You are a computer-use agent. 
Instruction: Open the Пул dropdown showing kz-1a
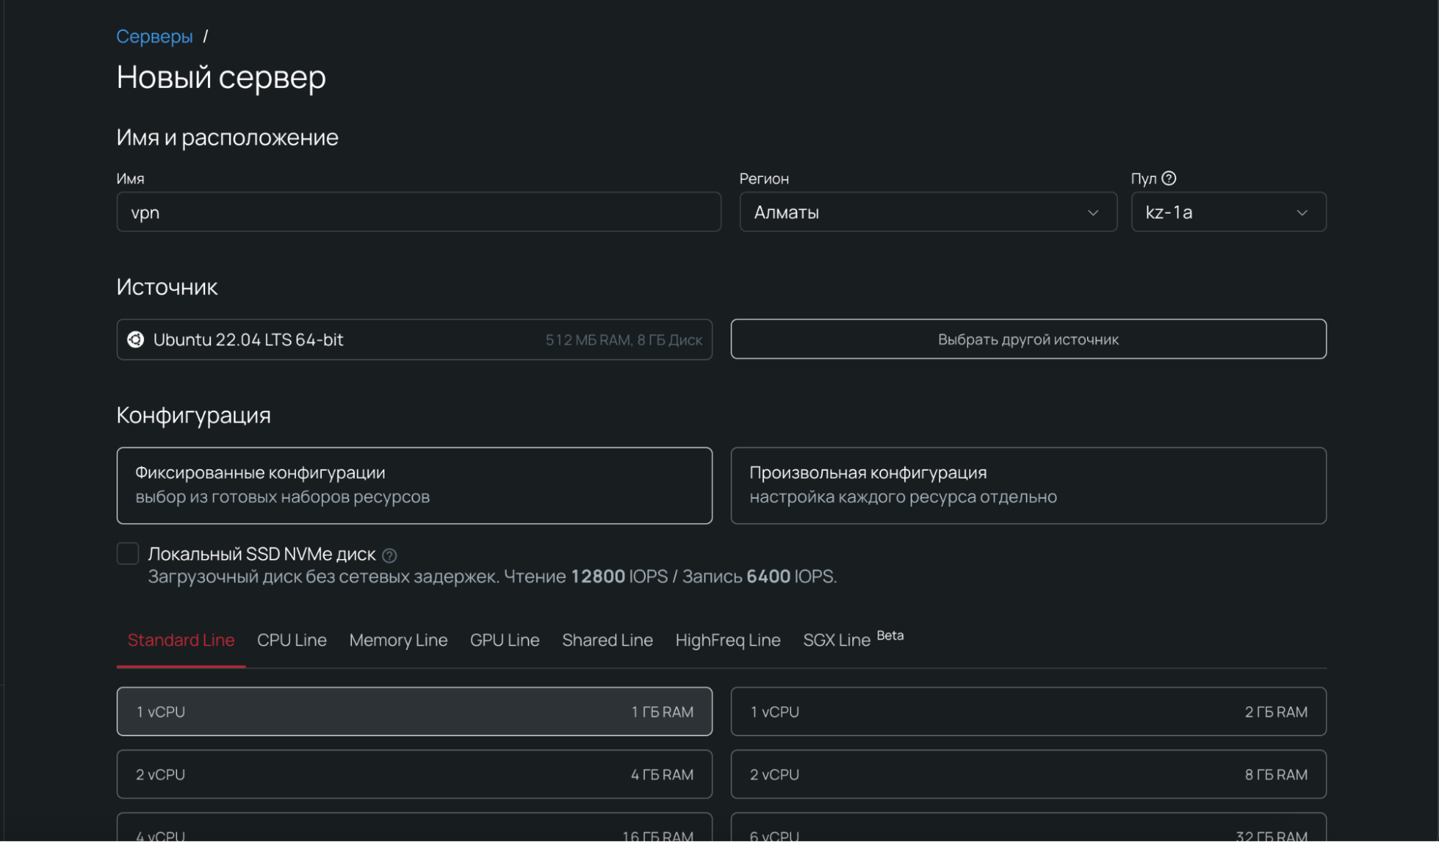coord(1227,212)
